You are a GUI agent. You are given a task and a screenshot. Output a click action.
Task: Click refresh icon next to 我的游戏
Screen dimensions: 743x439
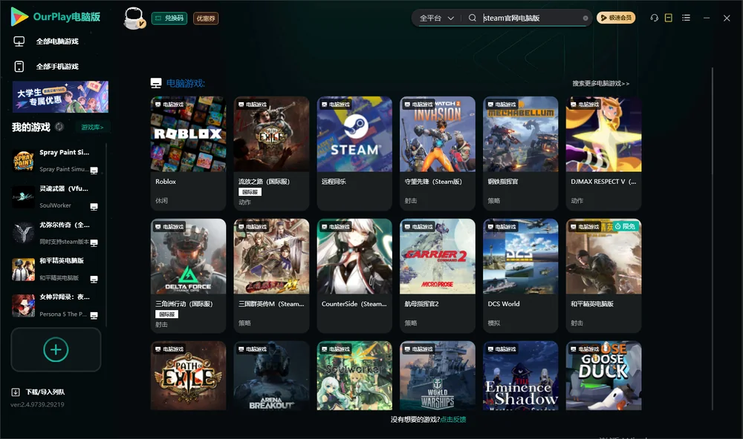(x=59, y=127)
